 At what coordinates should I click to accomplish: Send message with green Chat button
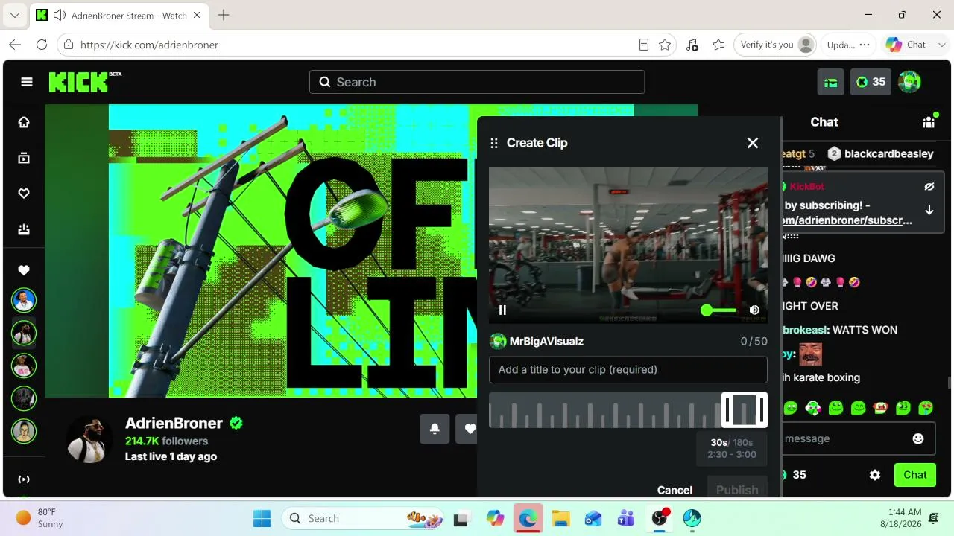tap(915, 475)
